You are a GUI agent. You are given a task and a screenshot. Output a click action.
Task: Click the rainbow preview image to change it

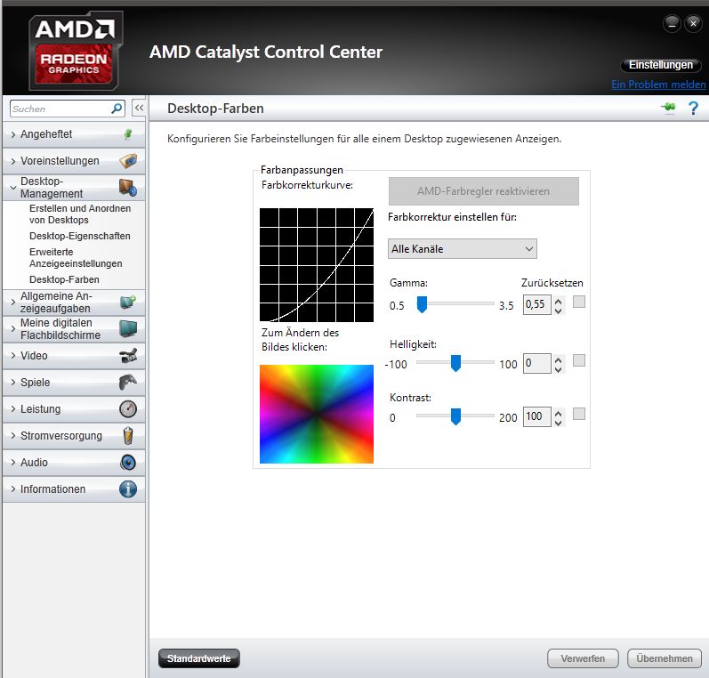coord(317,414)
